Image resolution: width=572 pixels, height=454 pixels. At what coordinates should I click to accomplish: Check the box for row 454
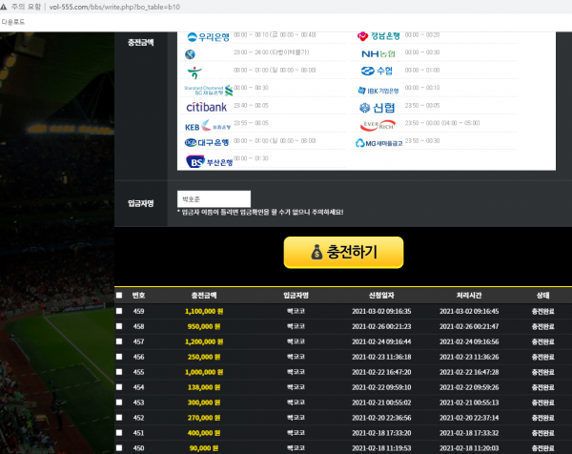[x=119, y=387]
